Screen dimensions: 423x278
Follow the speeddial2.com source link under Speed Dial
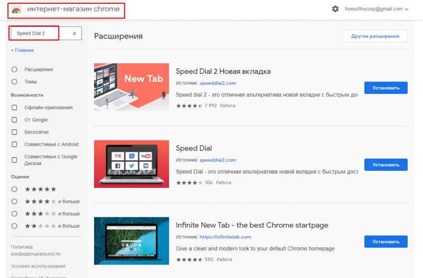tap(218, 160)
